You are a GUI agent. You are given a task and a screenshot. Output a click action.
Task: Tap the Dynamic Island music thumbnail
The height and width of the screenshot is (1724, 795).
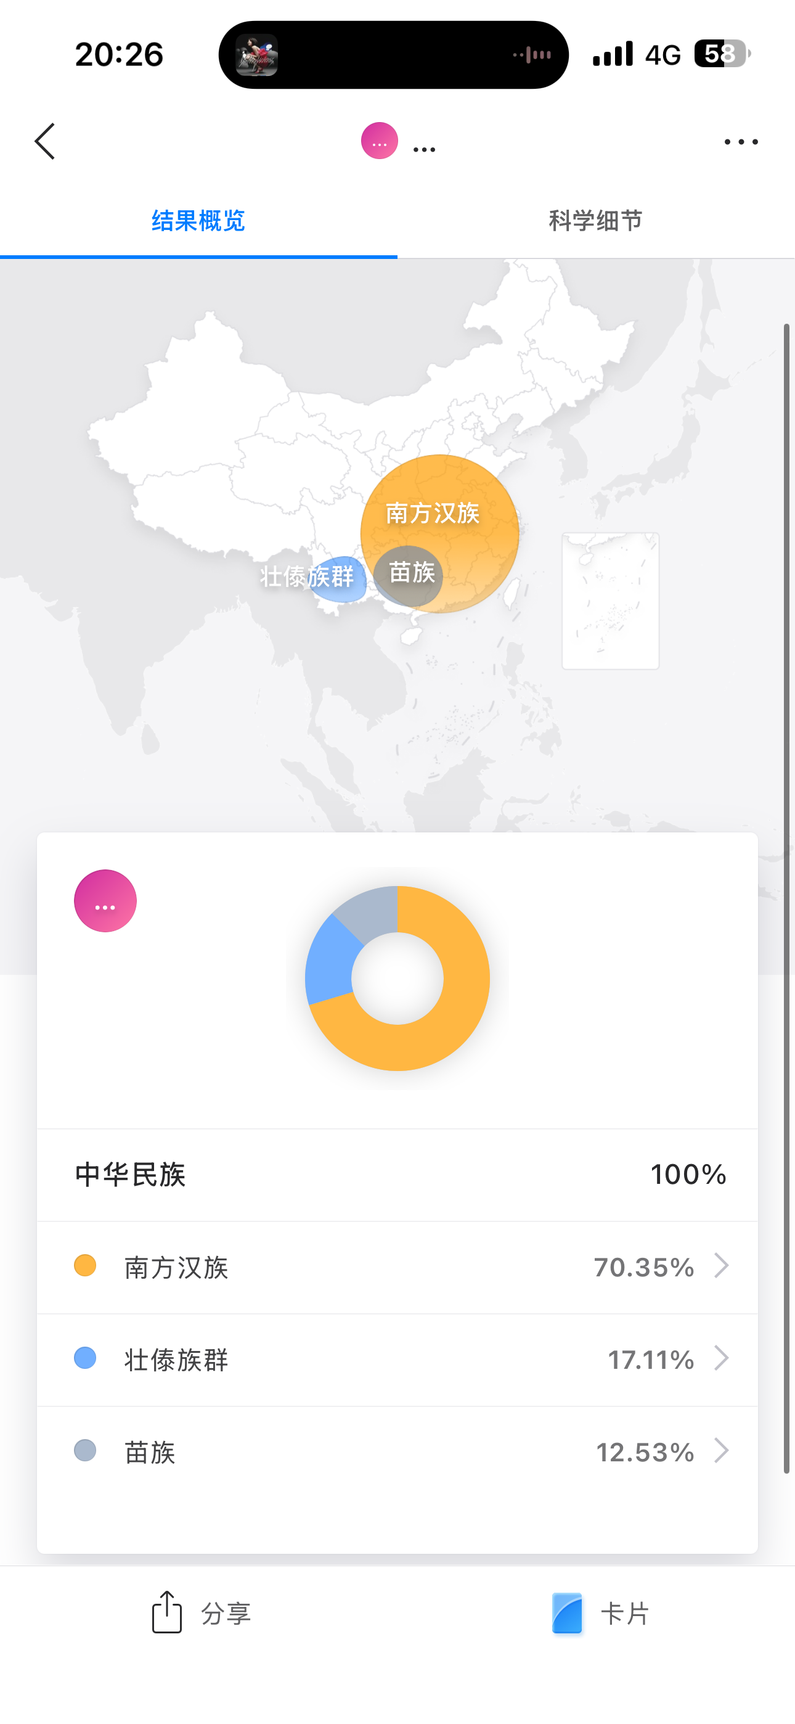[x=257, y=55]
